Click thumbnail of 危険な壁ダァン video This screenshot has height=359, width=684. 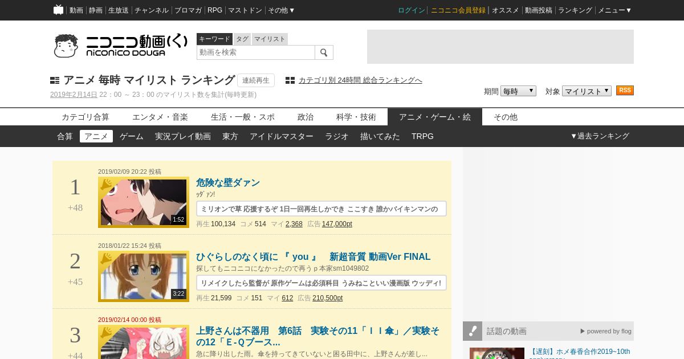144,202
